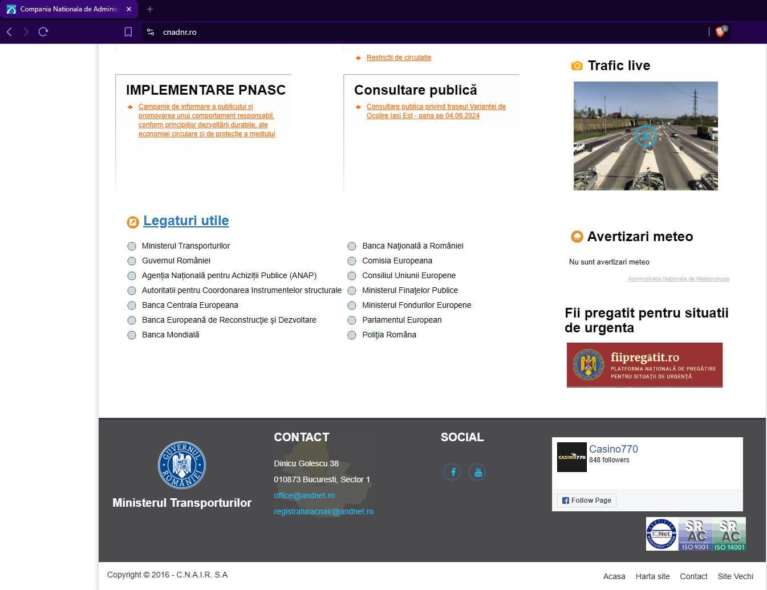This screenshot has width=767, height=590.
Task: Click the address bar showing cnadnr.ro
Action: coord(399,32)
